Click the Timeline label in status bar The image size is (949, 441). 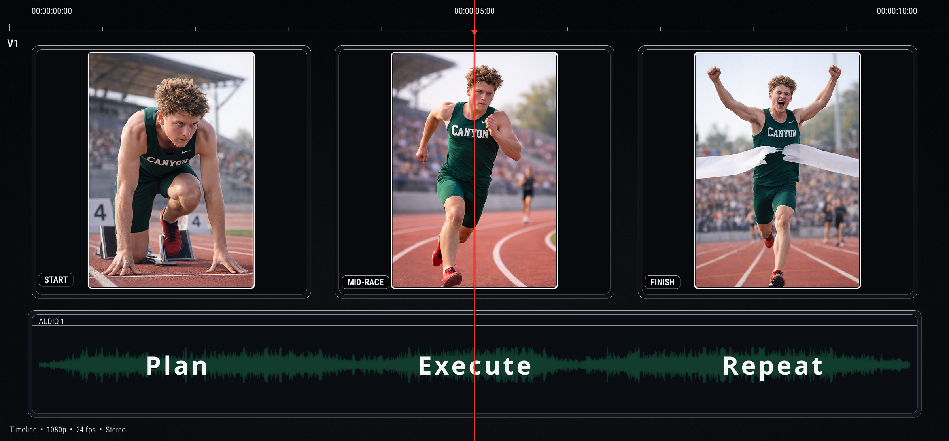click(23, 430)
